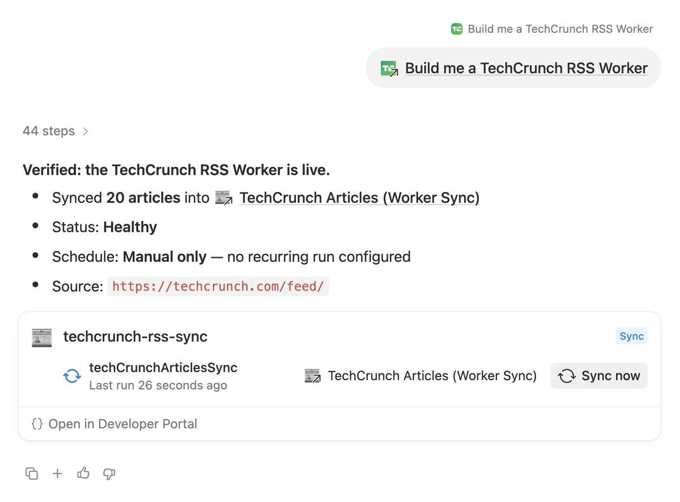
Task: Click the Schedule: Manual only bullet text
Action: (x=231, y=257)
